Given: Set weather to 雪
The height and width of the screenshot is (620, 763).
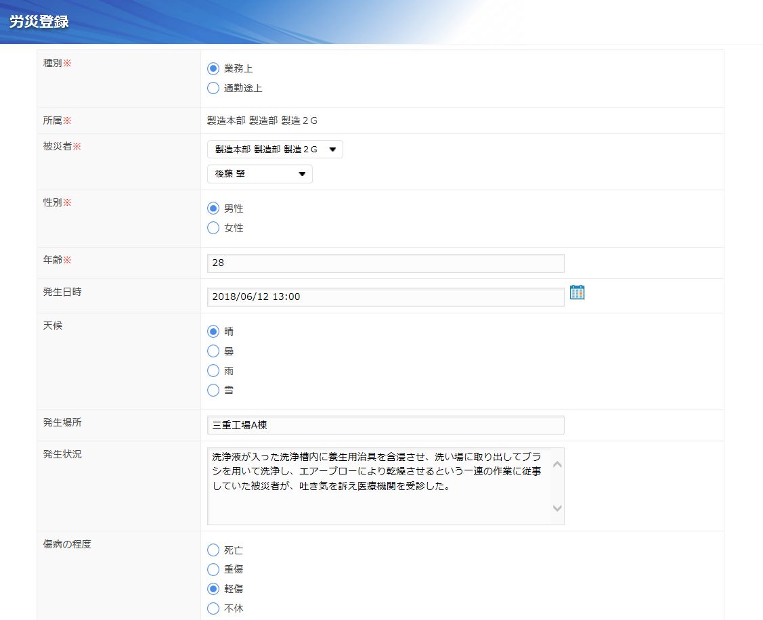Looking at the screenshot, I should click(x=213, y=390).
